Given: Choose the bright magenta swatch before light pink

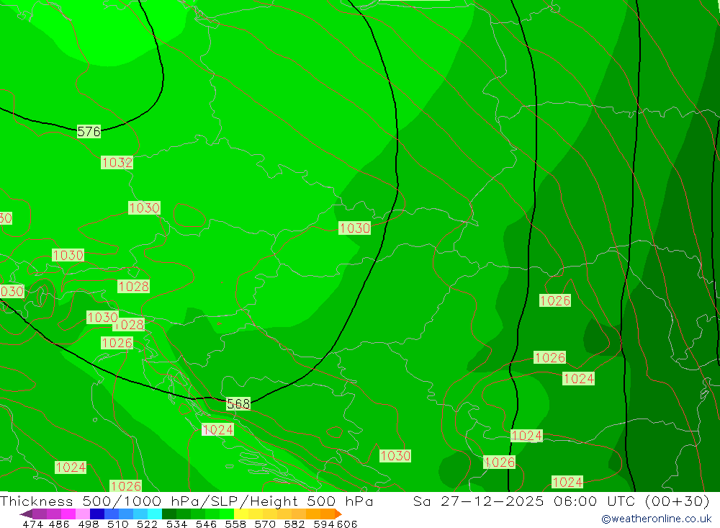Looking at the screenshot, I should tap(68, 514).
